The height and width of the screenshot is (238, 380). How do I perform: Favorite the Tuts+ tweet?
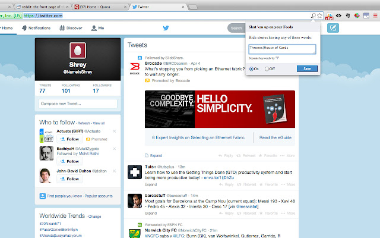tap(268, 184)
